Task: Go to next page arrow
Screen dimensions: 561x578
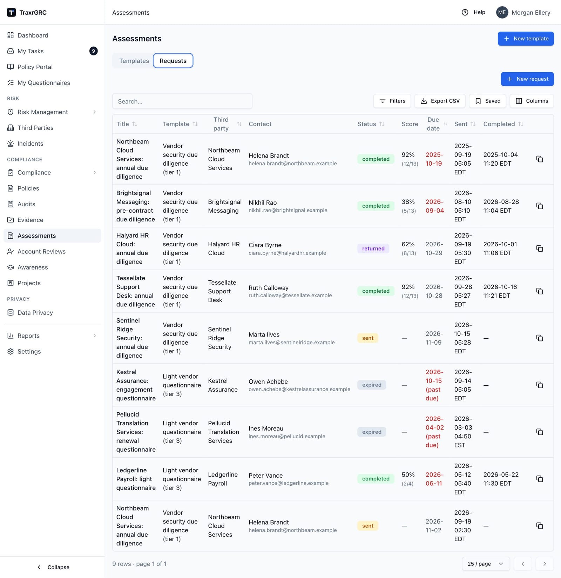Action: pyautogui.click(x=545, y=564)
